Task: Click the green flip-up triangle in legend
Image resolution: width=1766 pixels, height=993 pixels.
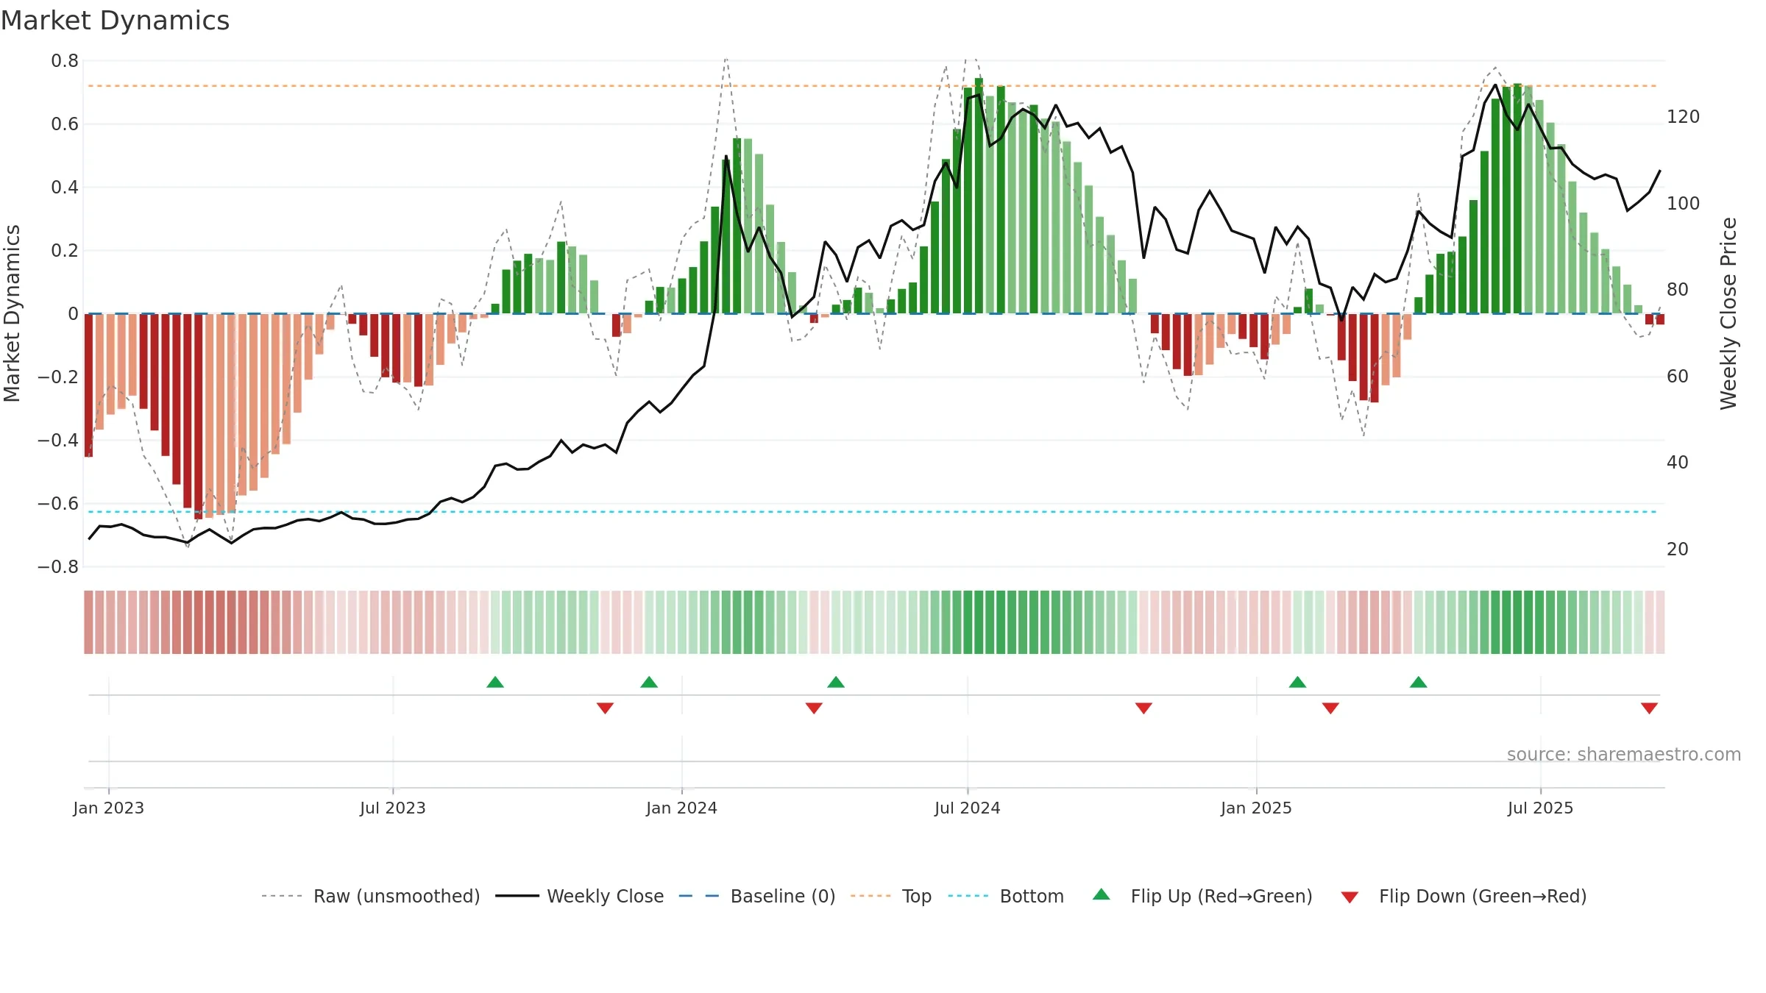Action: pos(1102,894)
